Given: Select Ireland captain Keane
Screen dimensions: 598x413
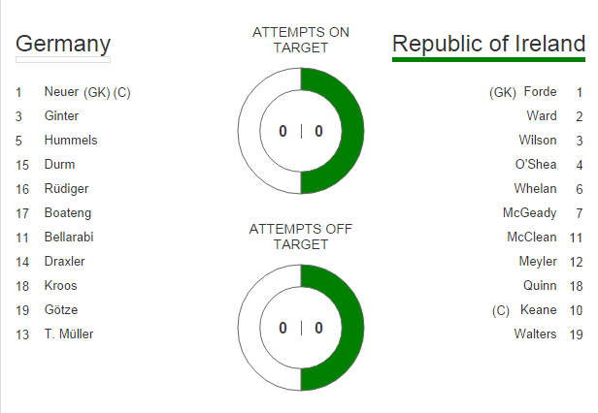Looking at the screenshot, I should 539,310.
